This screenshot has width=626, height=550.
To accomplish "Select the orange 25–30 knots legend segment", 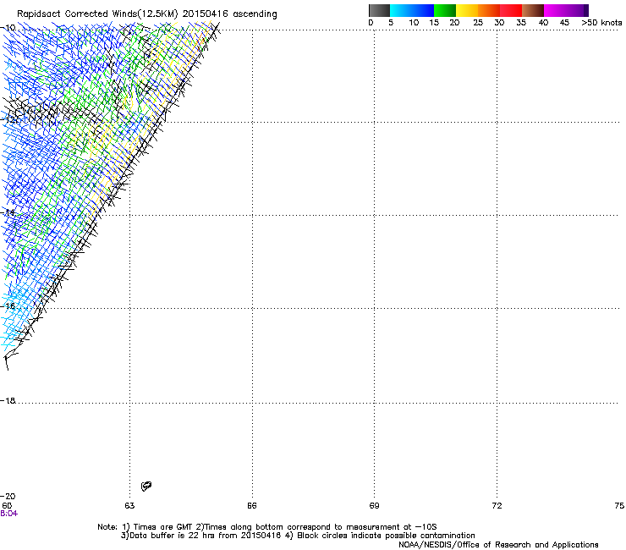I will pos(489,10).
